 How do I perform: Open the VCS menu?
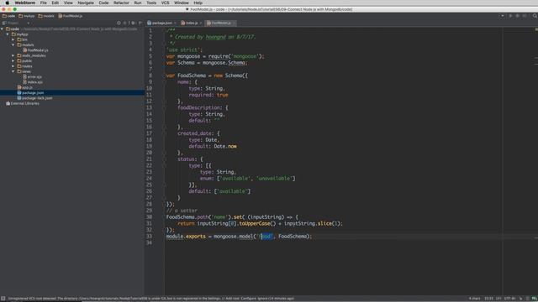pos(165,3)
